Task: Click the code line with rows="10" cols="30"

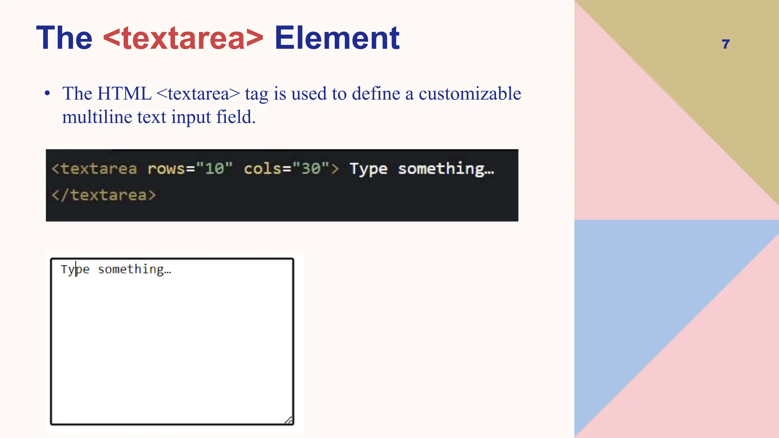Action: click(x=273, y=168)
